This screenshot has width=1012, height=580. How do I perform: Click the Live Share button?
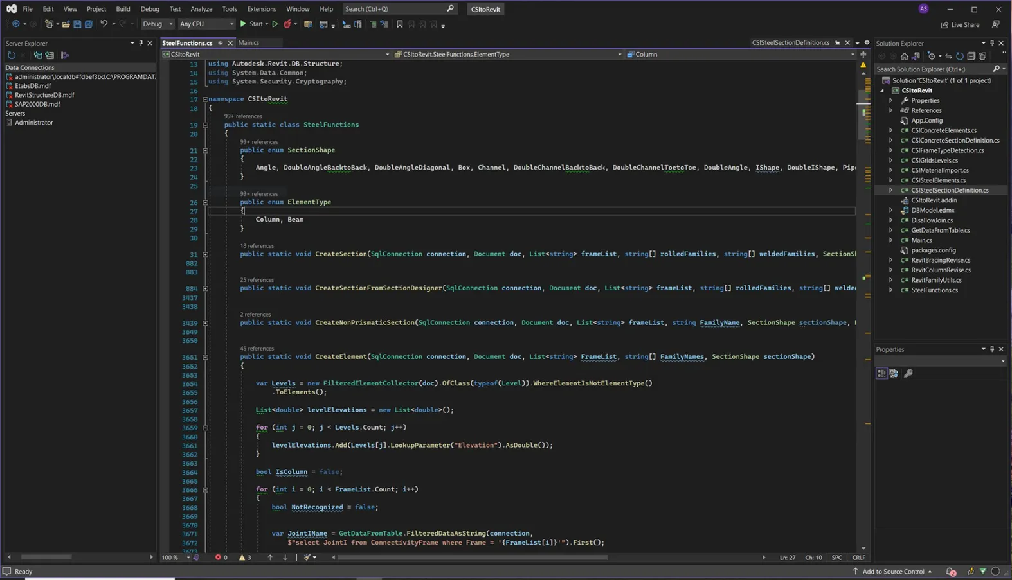(x=961, y=24)
